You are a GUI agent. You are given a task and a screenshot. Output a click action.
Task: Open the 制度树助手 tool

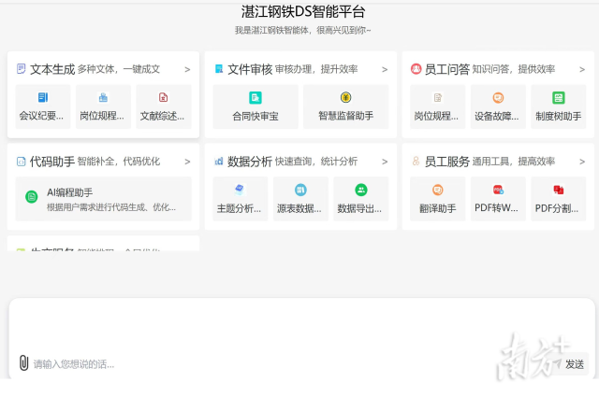pyautogui.click(x=559, y=106)
